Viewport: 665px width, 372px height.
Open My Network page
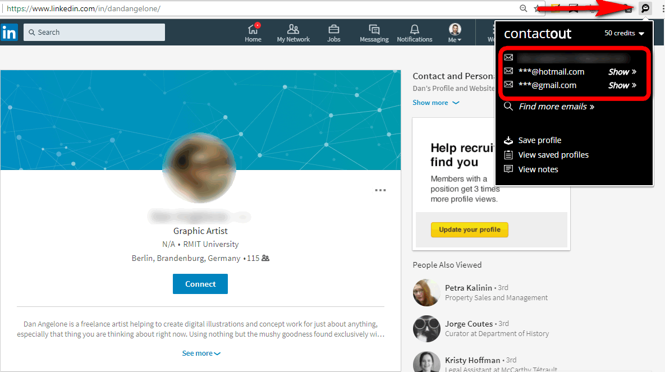[x=293, y=33]
